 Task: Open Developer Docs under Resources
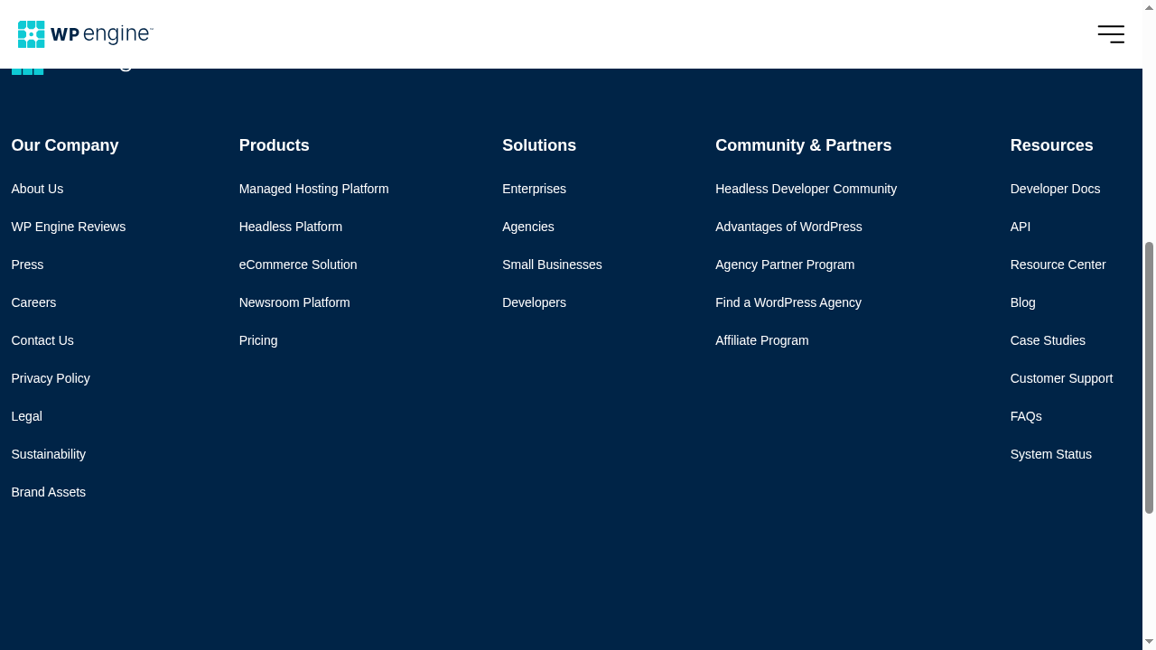pyautogui.click(x=1055, y=189)
